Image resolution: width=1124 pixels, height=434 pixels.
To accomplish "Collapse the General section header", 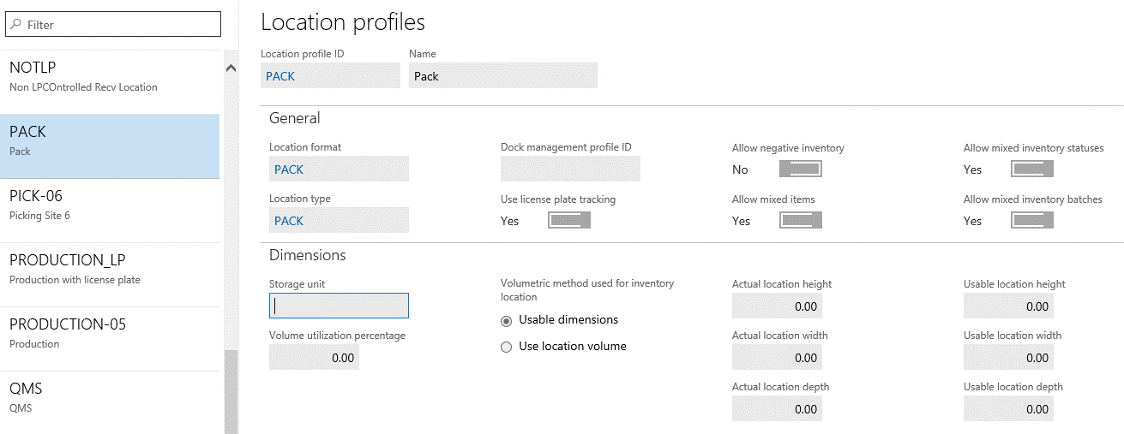I will (x=295, y=118).
